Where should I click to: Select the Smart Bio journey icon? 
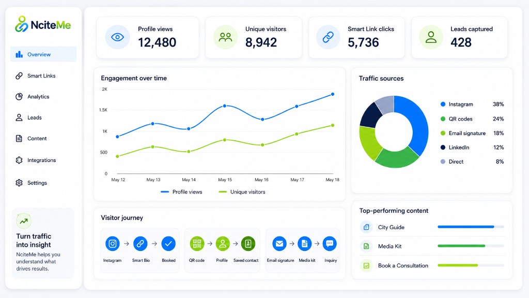tap(141, 244)
